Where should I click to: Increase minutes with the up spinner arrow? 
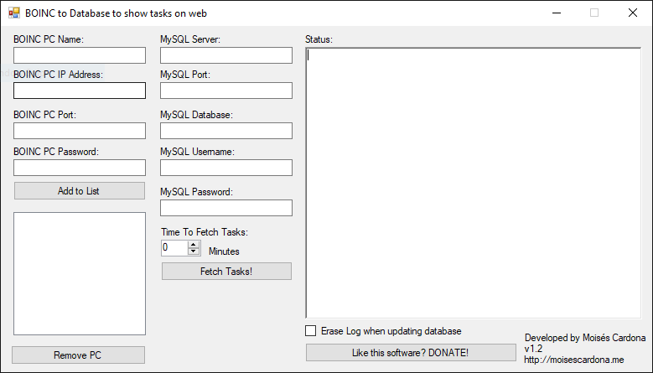point(194,245)
